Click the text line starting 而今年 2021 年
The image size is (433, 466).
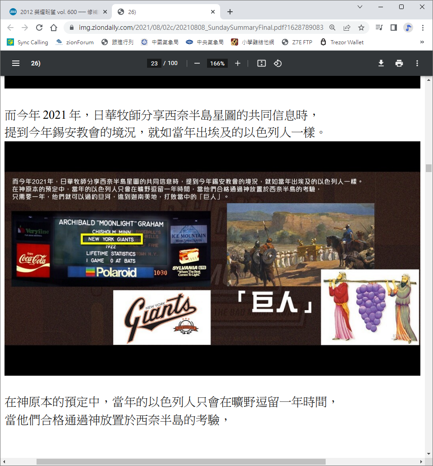(162, 115)
